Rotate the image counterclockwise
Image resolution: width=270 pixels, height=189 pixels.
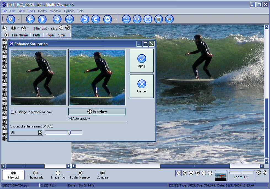pyautogui.click(x=85, y=19)
